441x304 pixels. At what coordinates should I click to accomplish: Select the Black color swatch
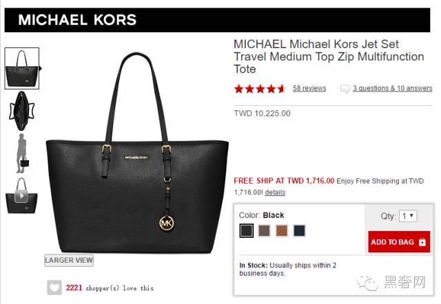247,230
